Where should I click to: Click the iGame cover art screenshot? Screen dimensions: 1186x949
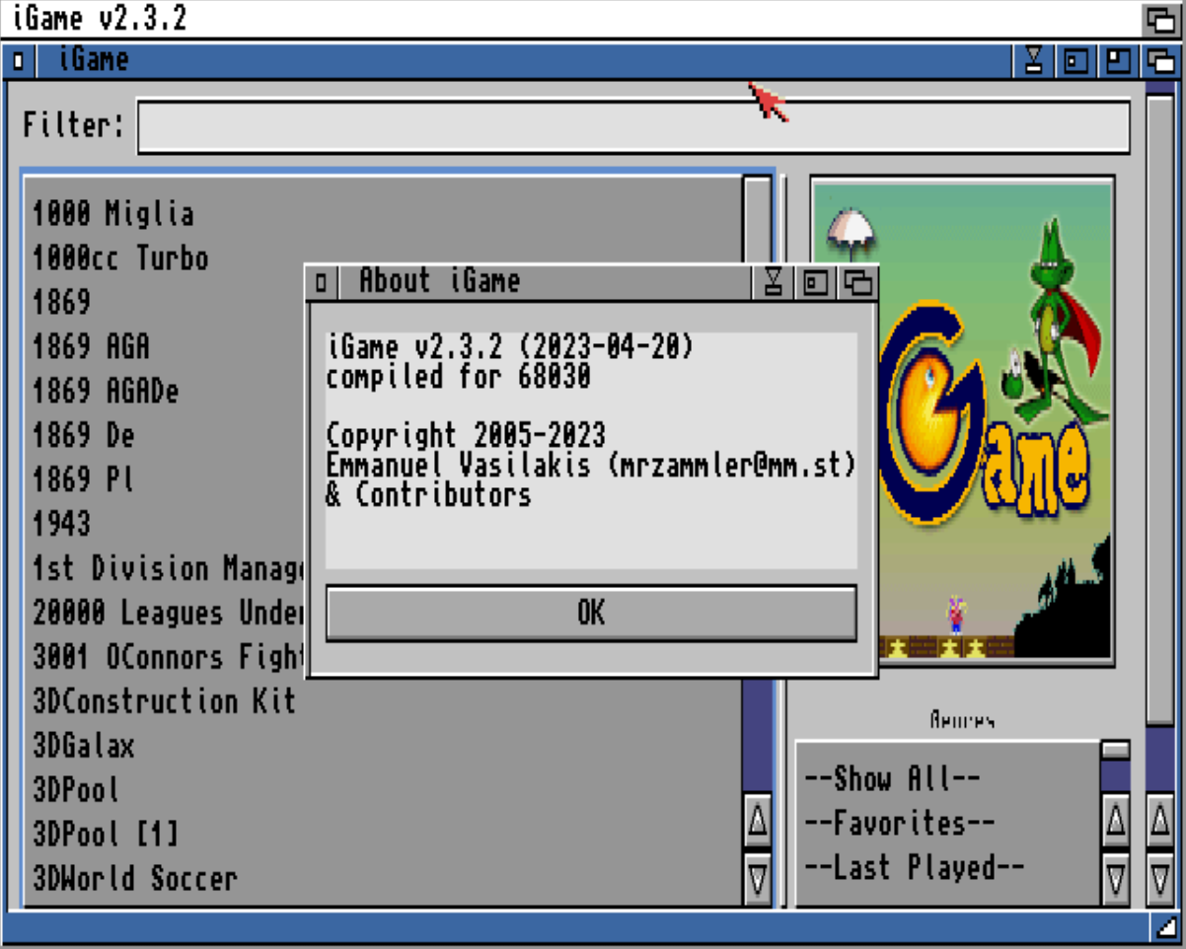[962, 420]
